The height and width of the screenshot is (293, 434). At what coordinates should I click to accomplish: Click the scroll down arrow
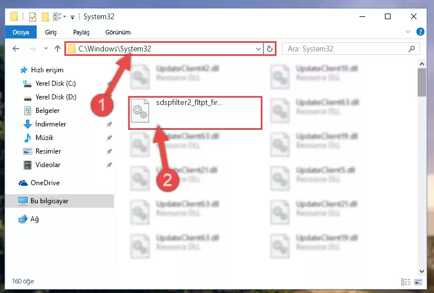coord(422,272)
